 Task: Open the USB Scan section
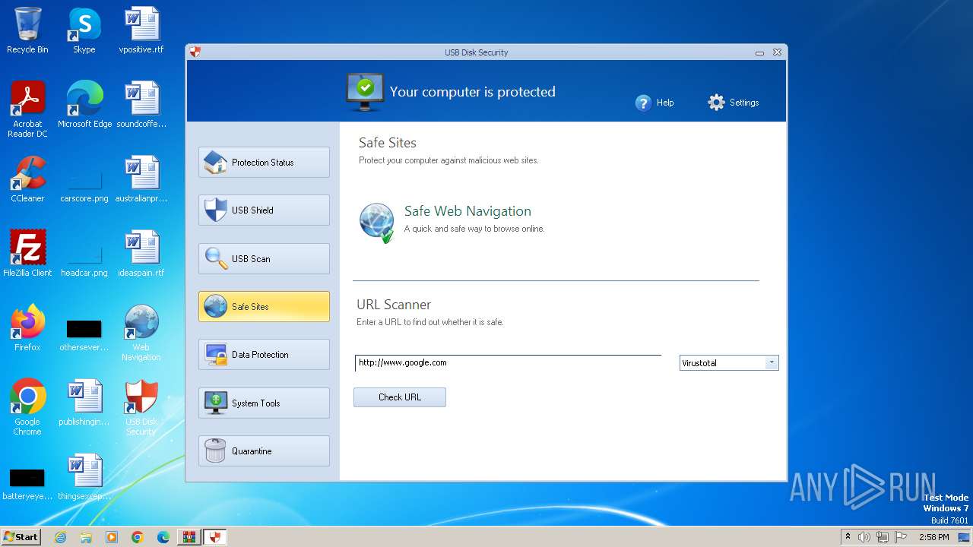[x=264, y=258]
